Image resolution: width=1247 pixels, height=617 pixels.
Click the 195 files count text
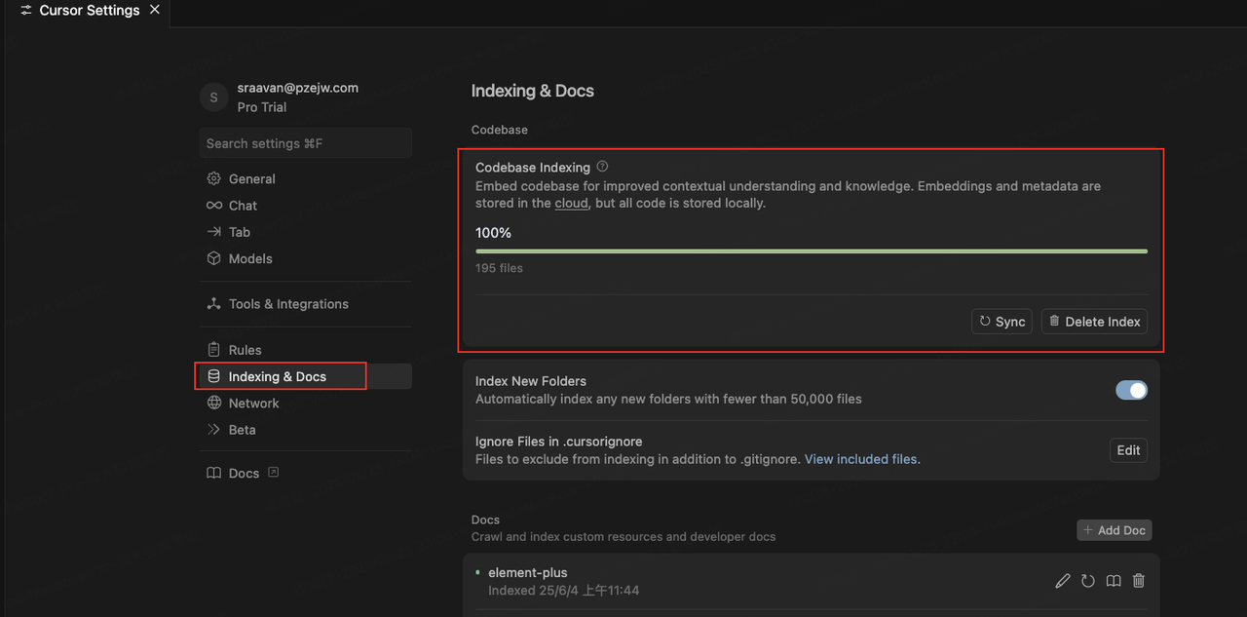[x=499, y=268]
